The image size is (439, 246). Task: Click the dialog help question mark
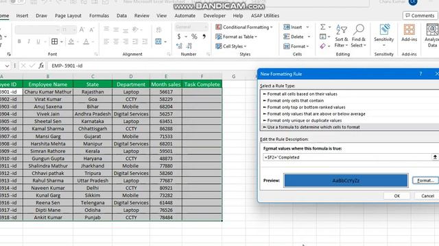(x=420, y=74)
